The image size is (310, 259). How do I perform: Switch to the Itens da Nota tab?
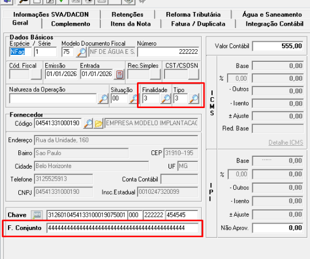(x=131, y=24)
